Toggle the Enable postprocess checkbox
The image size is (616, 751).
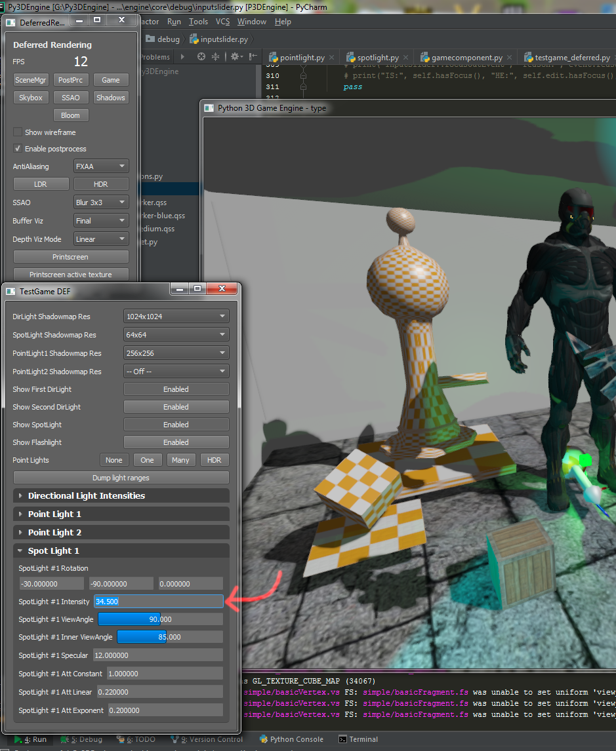(18, 149)
